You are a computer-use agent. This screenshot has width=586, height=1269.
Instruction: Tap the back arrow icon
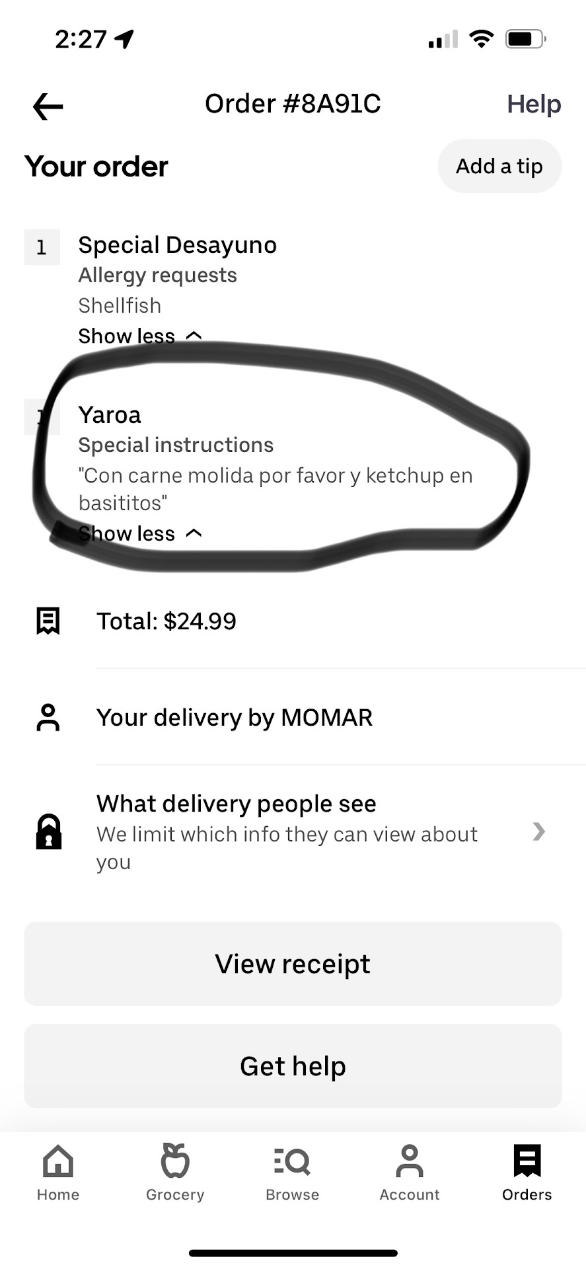coord(48,106)
